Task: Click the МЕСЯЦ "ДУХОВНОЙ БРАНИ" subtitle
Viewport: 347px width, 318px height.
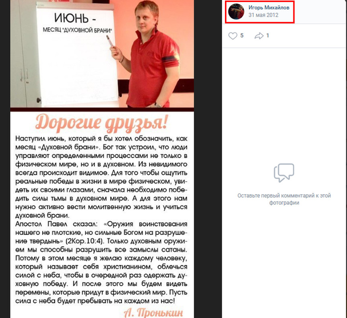Action: 77,30
